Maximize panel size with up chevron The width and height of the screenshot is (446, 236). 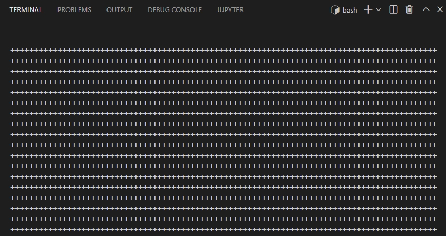coord(426,10)
